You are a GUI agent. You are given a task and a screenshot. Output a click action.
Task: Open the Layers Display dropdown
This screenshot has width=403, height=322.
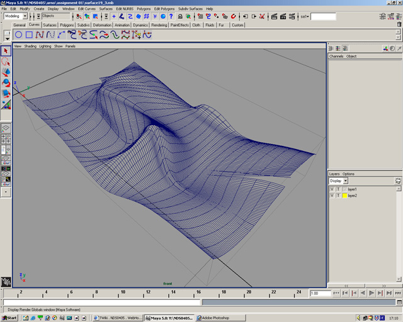coord(346,180)
